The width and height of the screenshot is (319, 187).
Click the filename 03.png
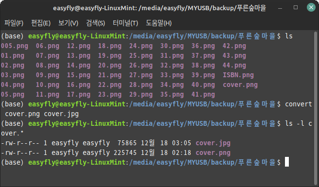[x=13, y=75]
